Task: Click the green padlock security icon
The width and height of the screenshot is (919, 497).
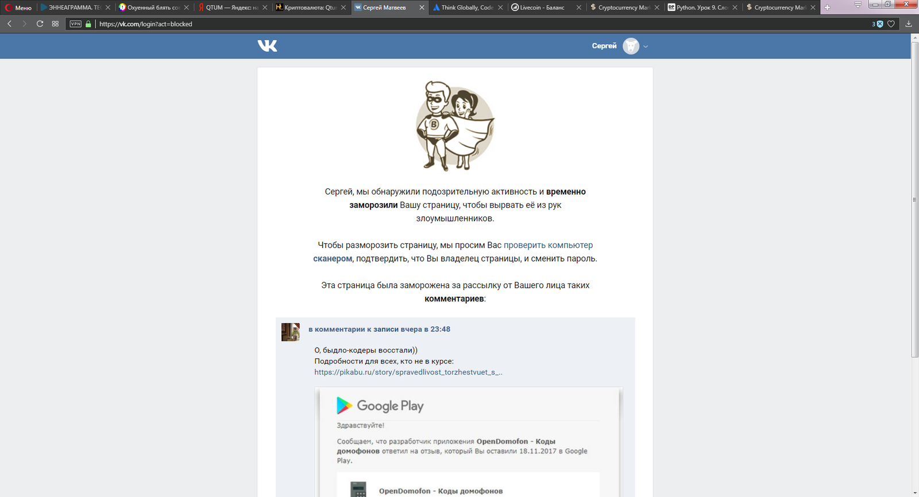Action: (x=88, y=24)
